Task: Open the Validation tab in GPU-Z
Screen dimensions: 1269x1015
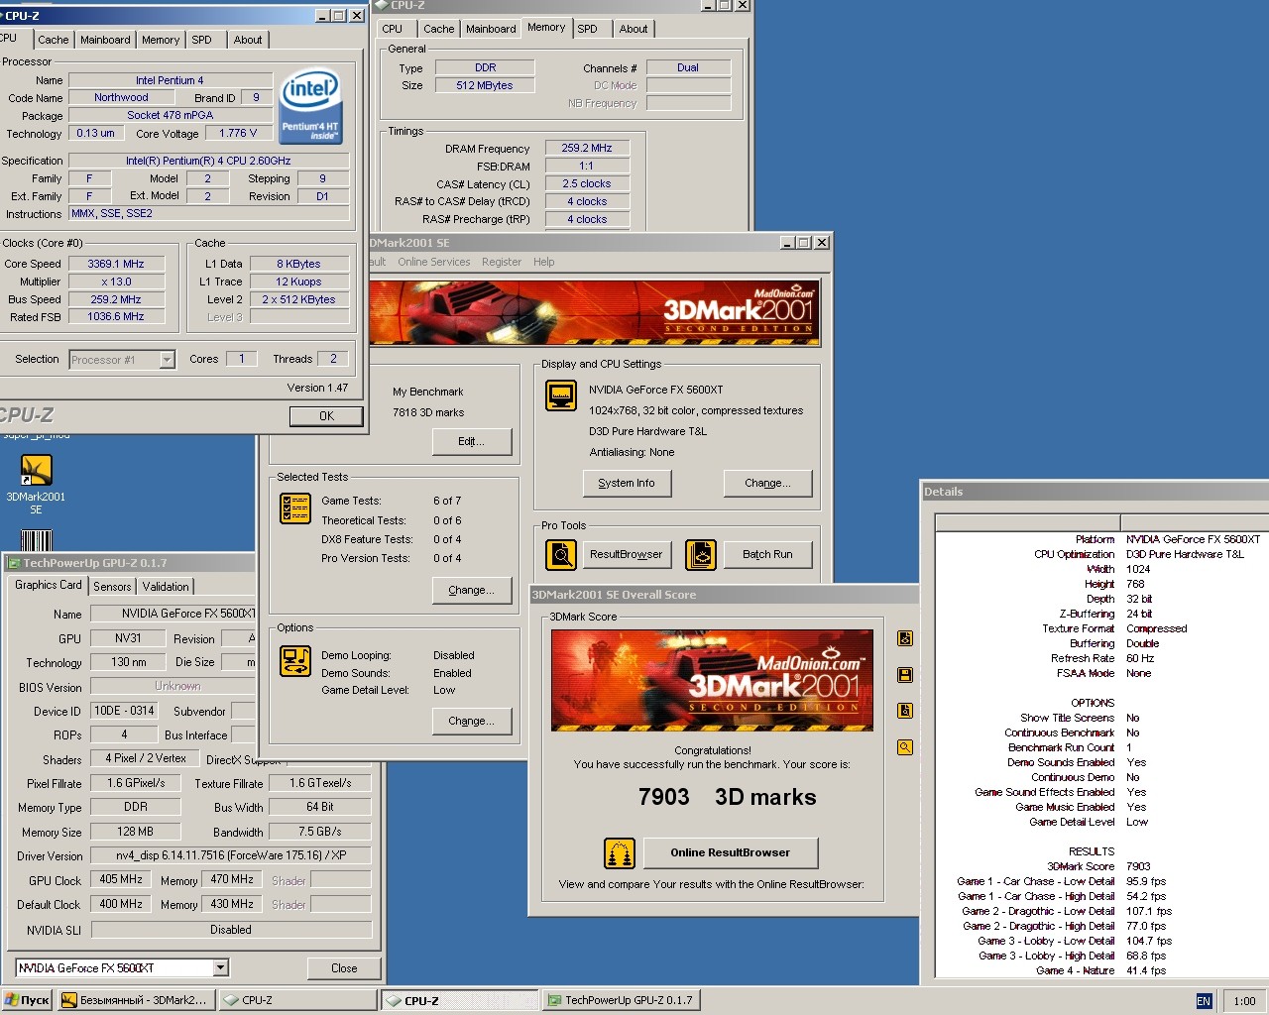Action: 166,587
